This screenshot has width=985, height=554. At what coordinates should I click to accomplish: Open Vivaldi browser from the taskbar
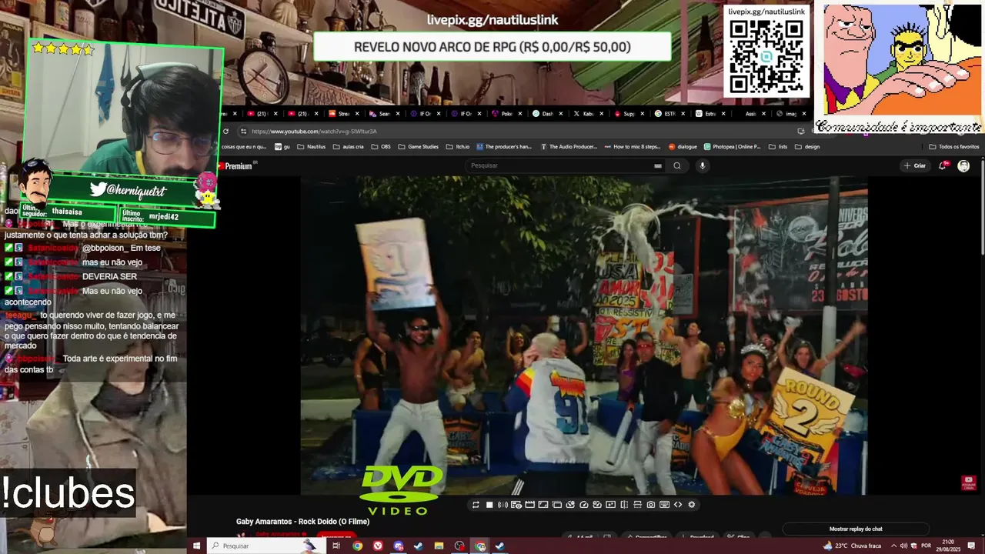point(378,546)
